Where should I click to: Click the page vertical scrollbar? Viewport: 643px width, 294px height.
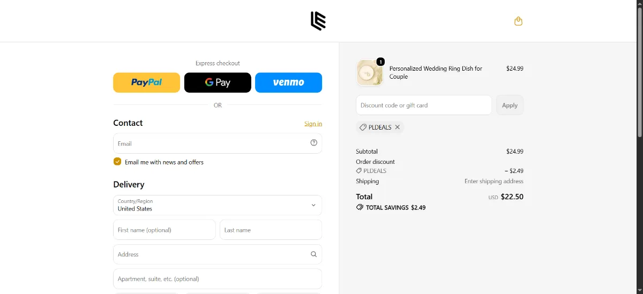639,70
